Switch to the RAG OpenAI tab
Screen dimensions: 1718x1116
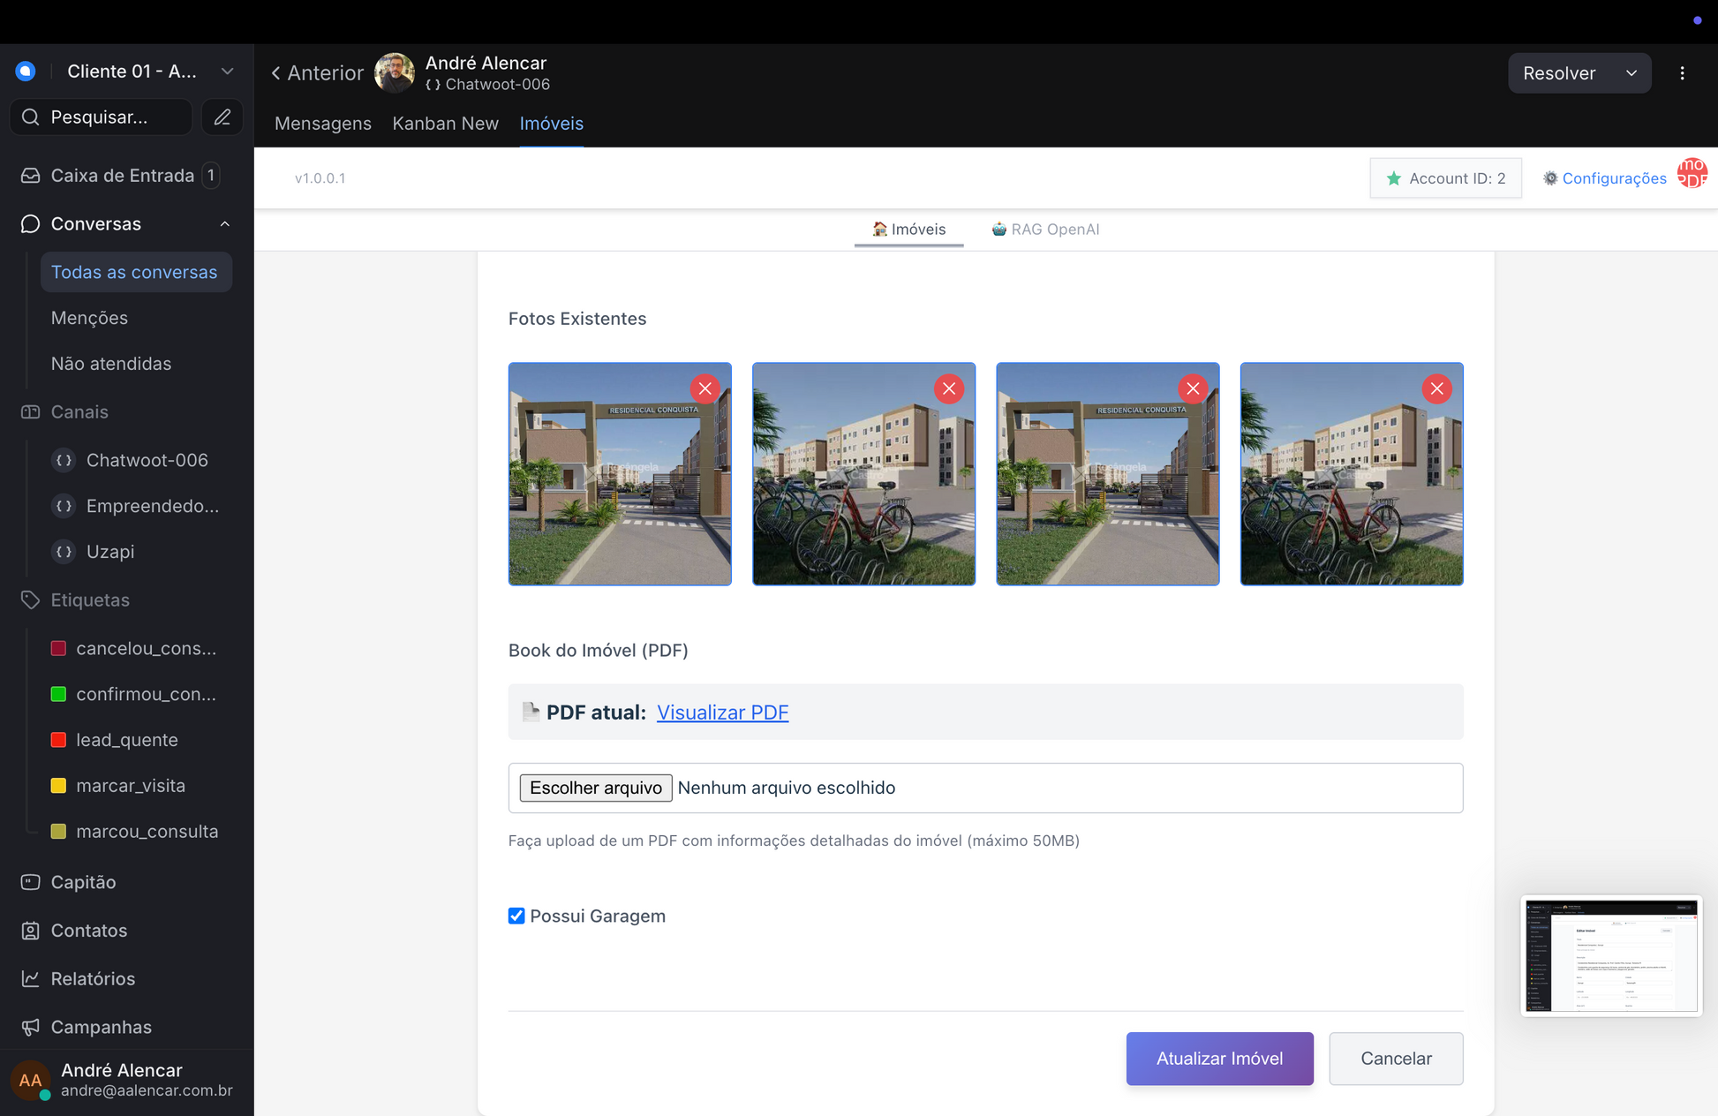[1045, 230]
